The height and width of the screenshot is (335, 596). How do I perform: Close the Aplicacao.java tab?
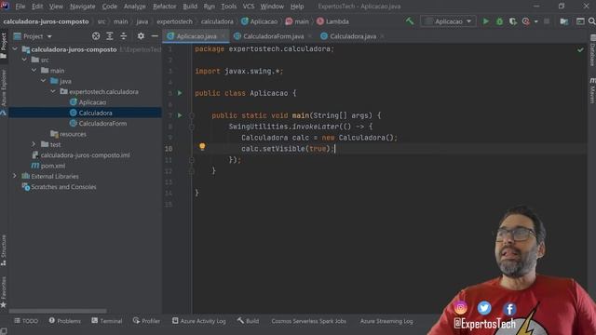coord(223,36)
